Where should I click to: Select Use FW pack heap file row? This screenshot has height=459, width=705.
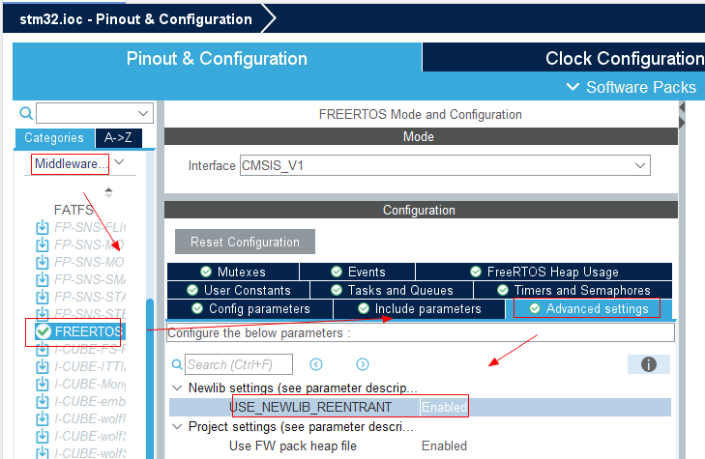coord(420,446)
